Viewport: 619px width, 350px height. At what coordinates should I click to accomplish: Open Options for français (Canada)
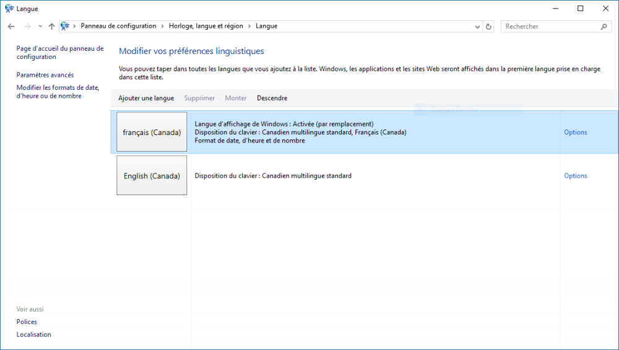click(575, 133)
